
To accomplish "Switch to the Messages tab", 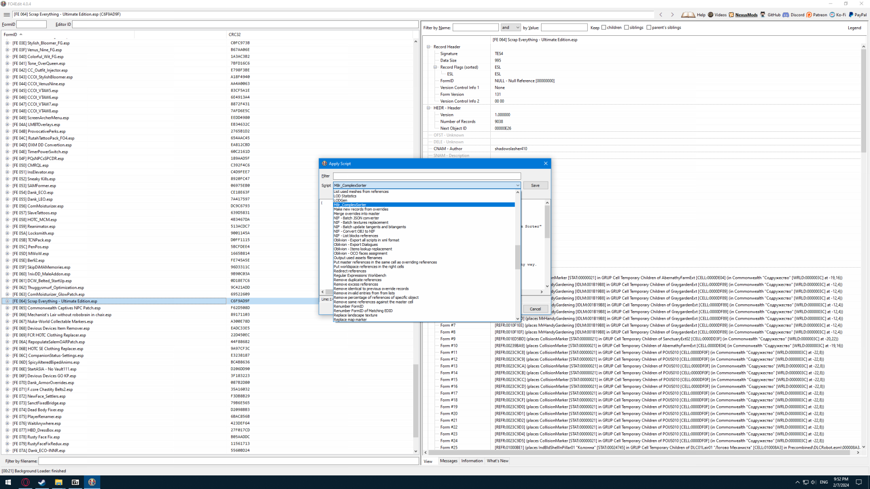I will tap(449, 461).
